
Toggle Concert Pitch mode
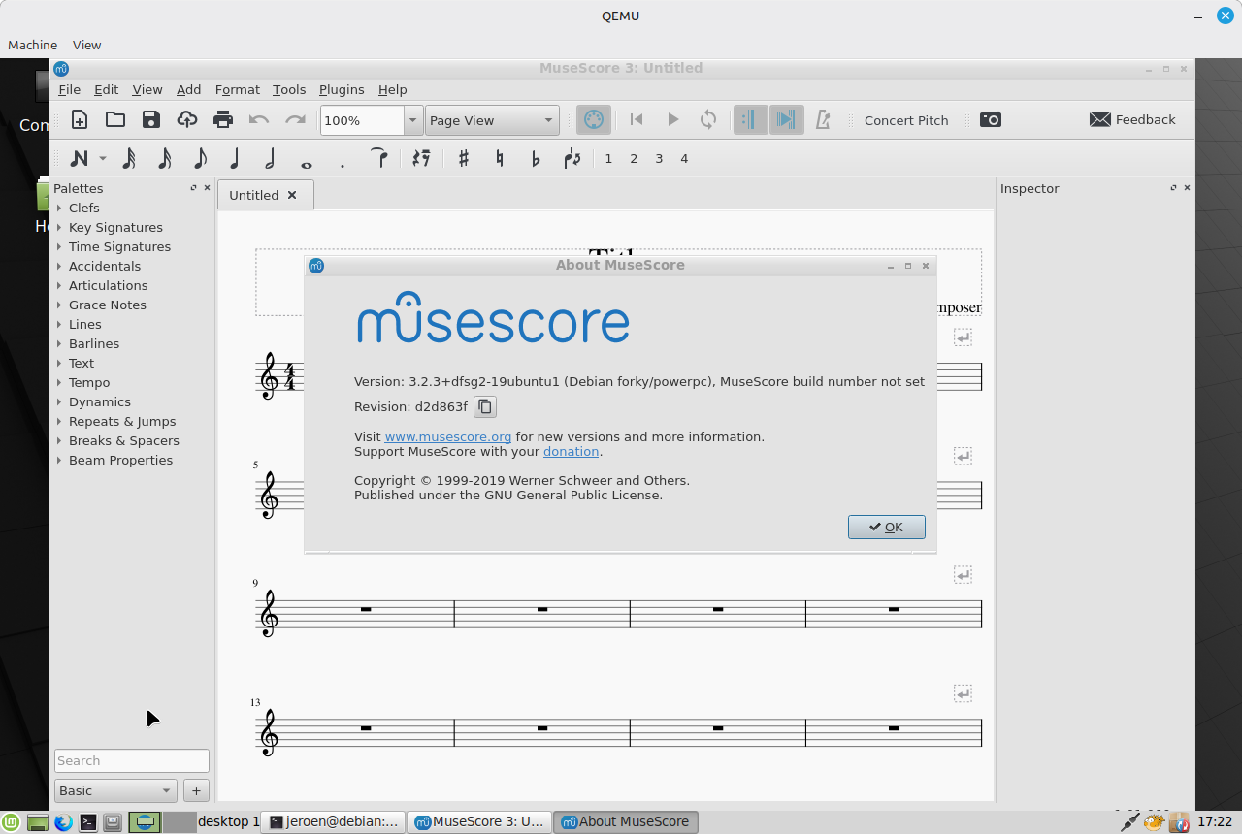(x=905, y=120)
